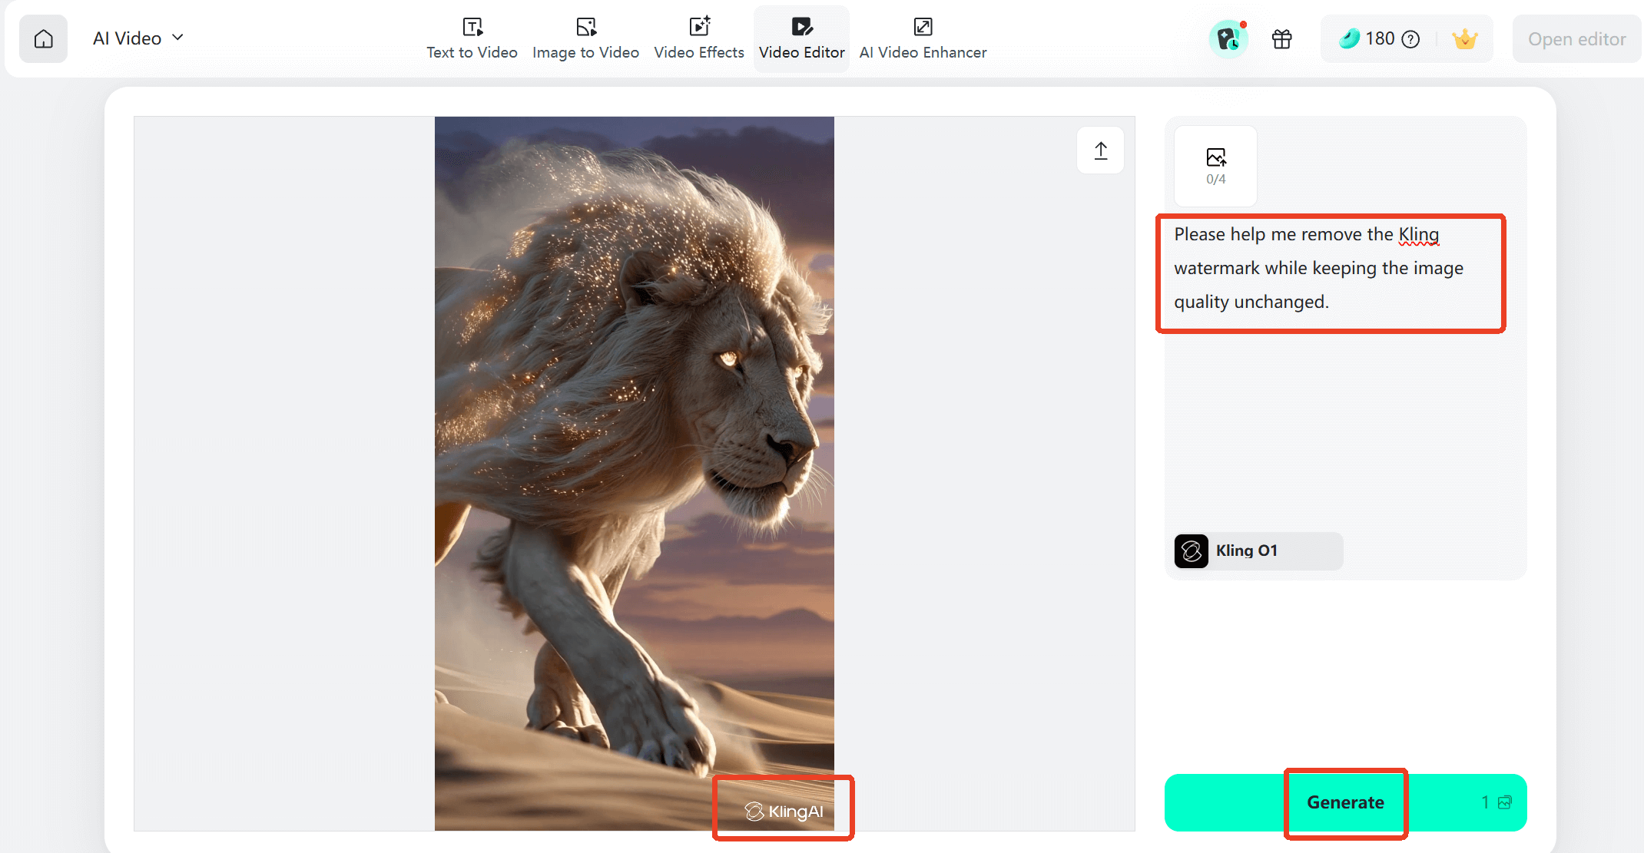1644x853 pixels.
Task: Click the credits help question mark icon
Action: 1412,38
